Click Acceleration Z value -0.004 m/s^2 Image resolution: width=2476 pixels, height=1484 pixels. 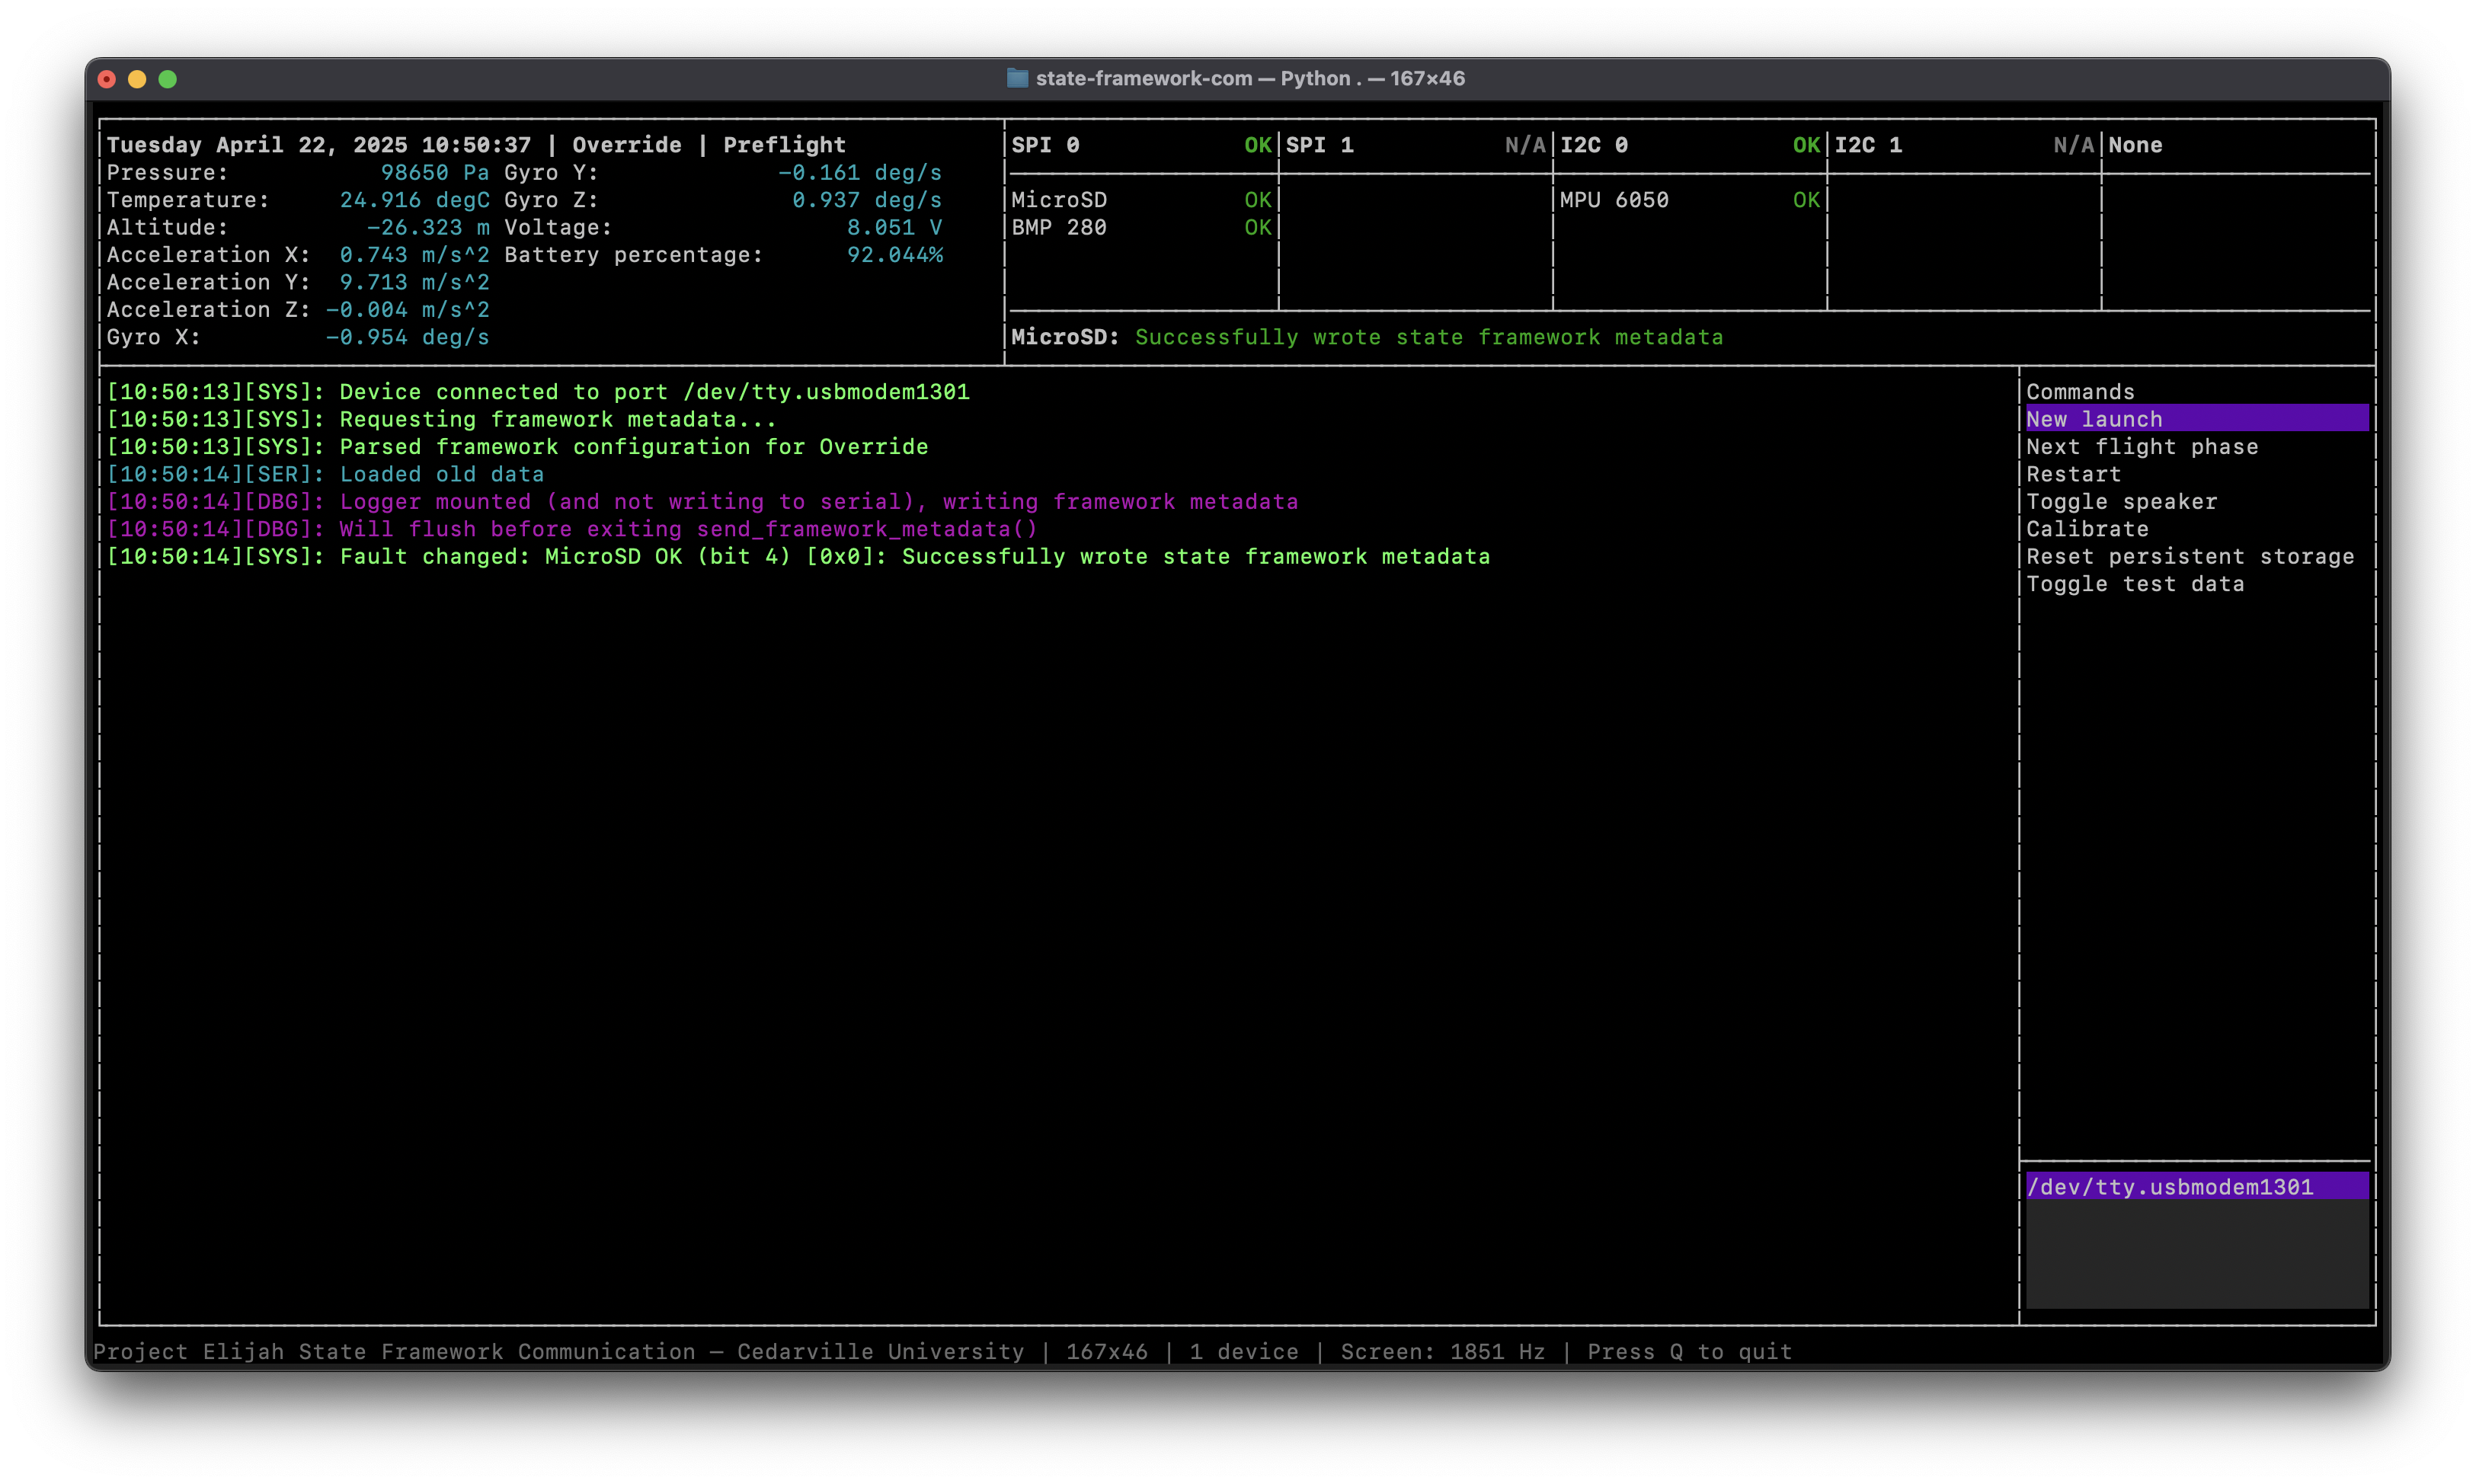(407, 310)
